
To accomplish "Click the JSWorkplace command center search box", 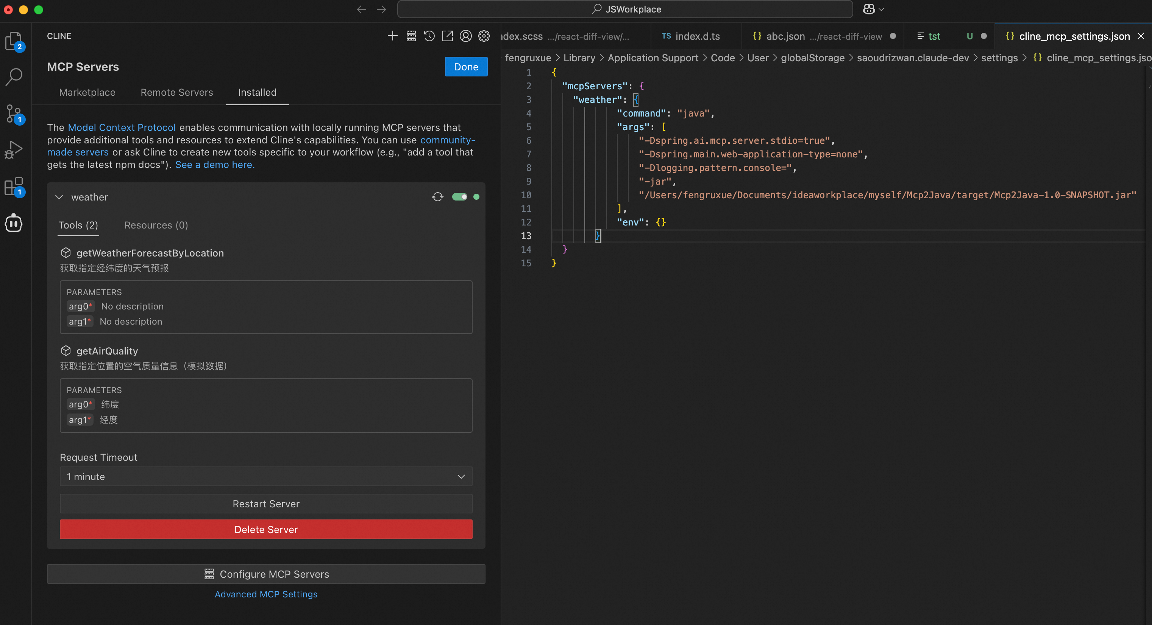I will (x=625, y=9).
